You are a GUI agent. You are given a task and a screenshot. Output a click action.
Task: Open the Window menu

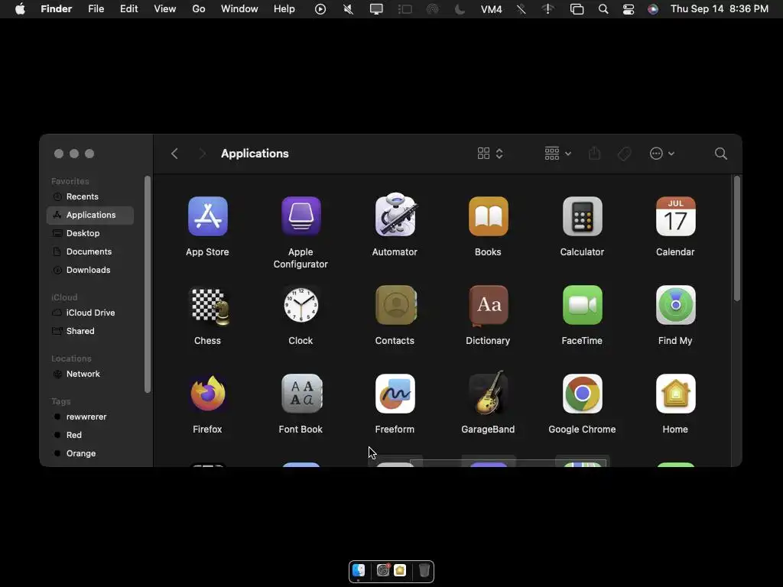[239, 9]
